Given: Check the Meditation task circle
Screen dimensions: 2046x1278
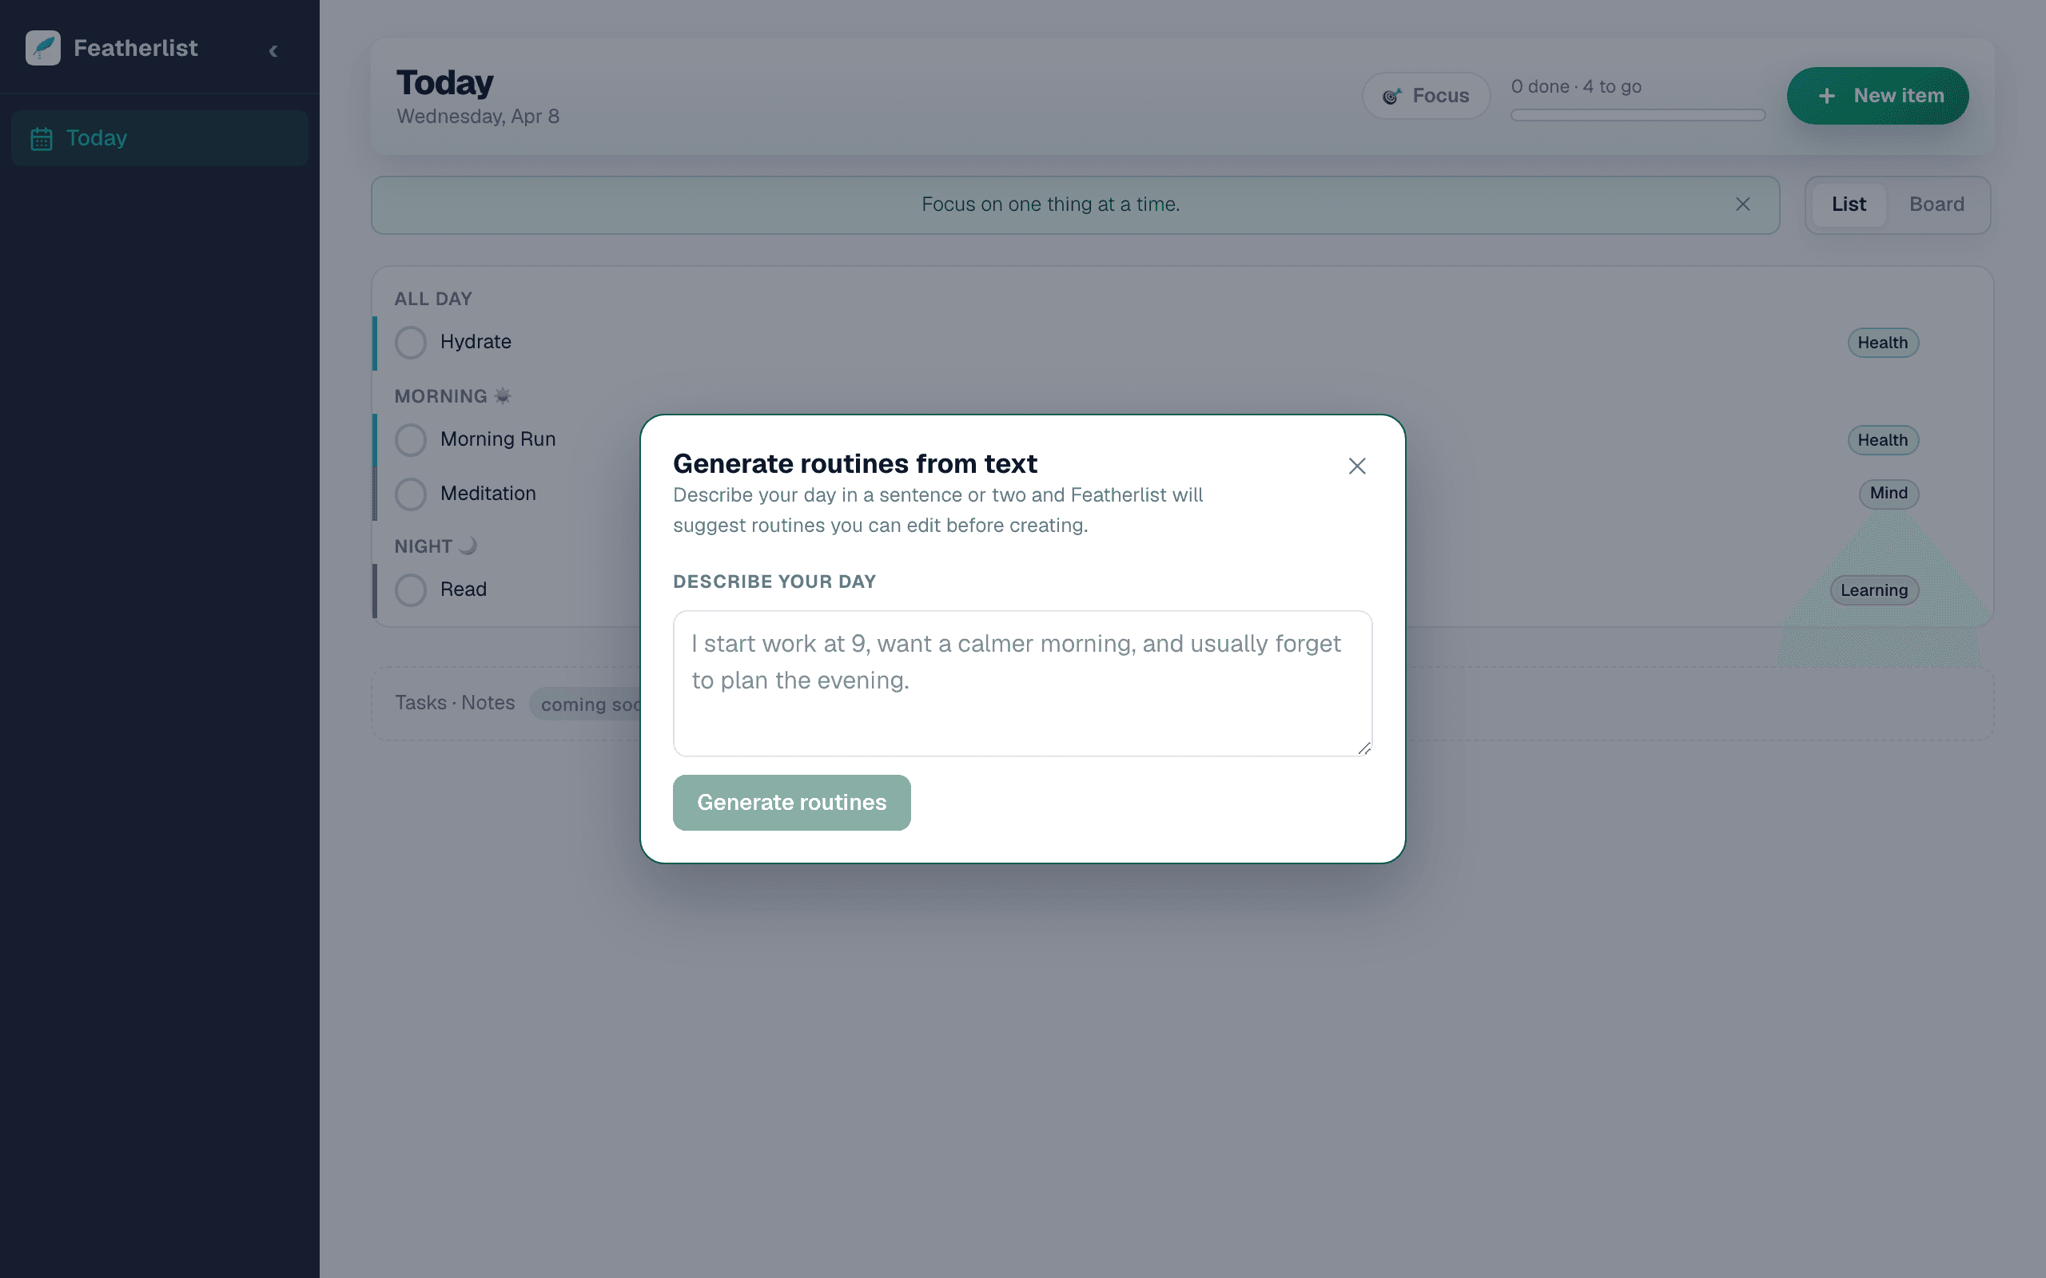Looking at the screenshot, I should pos(410,494).
